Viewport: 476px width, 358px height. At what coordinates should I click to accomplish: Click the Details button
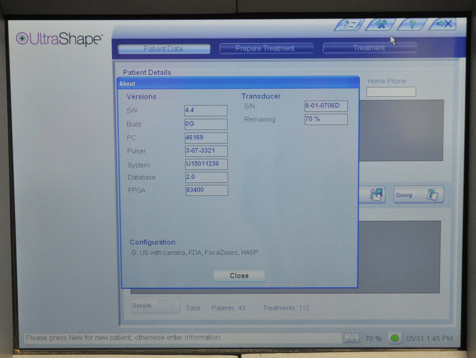pyautogui.click(x=155, y=305)
